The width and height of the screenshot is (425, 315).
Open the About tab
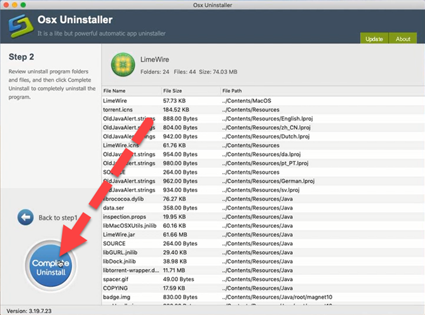(x=403, y=38)
